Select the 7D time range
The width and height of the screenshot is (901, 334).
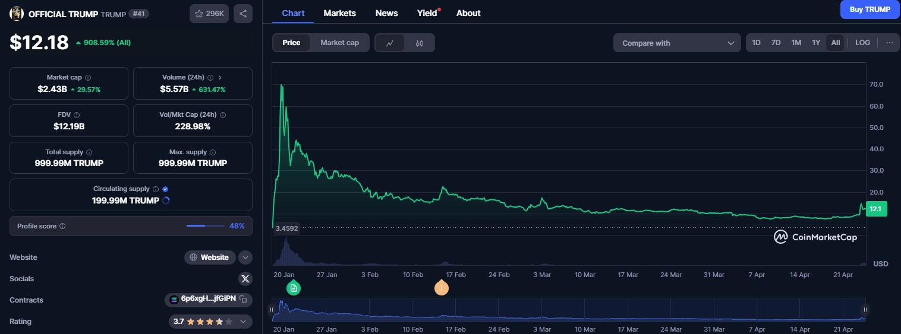pyautogui.click(x=776, y=43)
